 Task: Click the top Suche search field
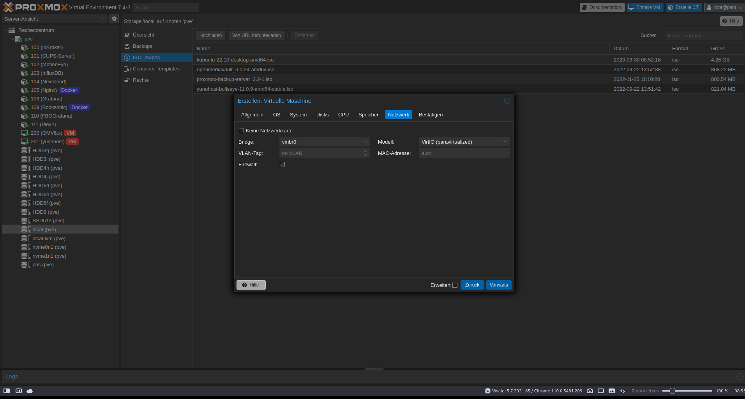(166, 7)
